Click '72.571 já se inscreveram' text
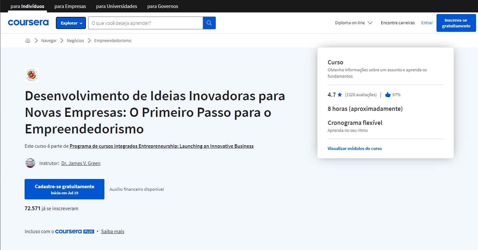 point(51,209)
